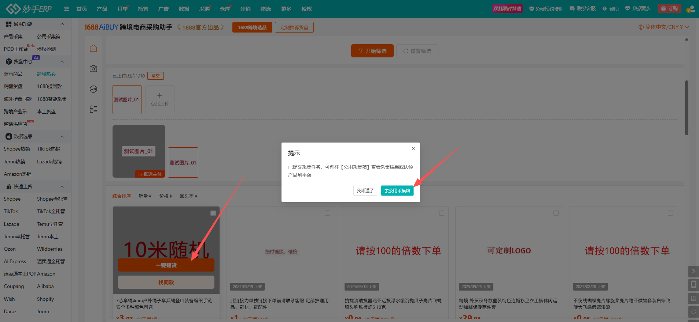
Task: Click the 妙手ERP logo
Action: (x=29, y=9)
